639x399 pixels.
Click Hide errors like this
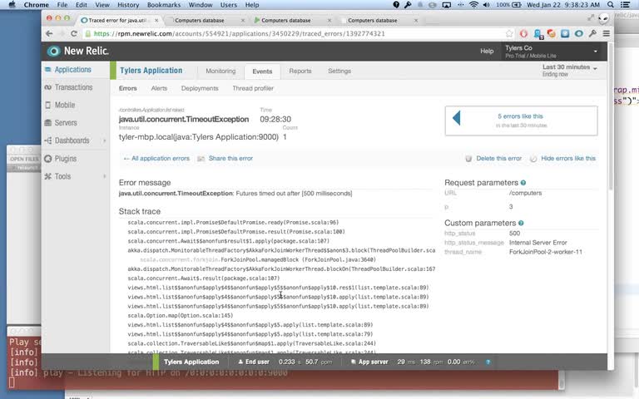click(568, 159)
